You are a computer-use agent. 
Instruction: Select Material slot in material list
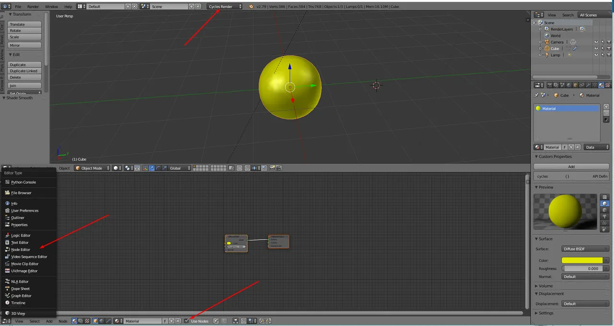567,109
